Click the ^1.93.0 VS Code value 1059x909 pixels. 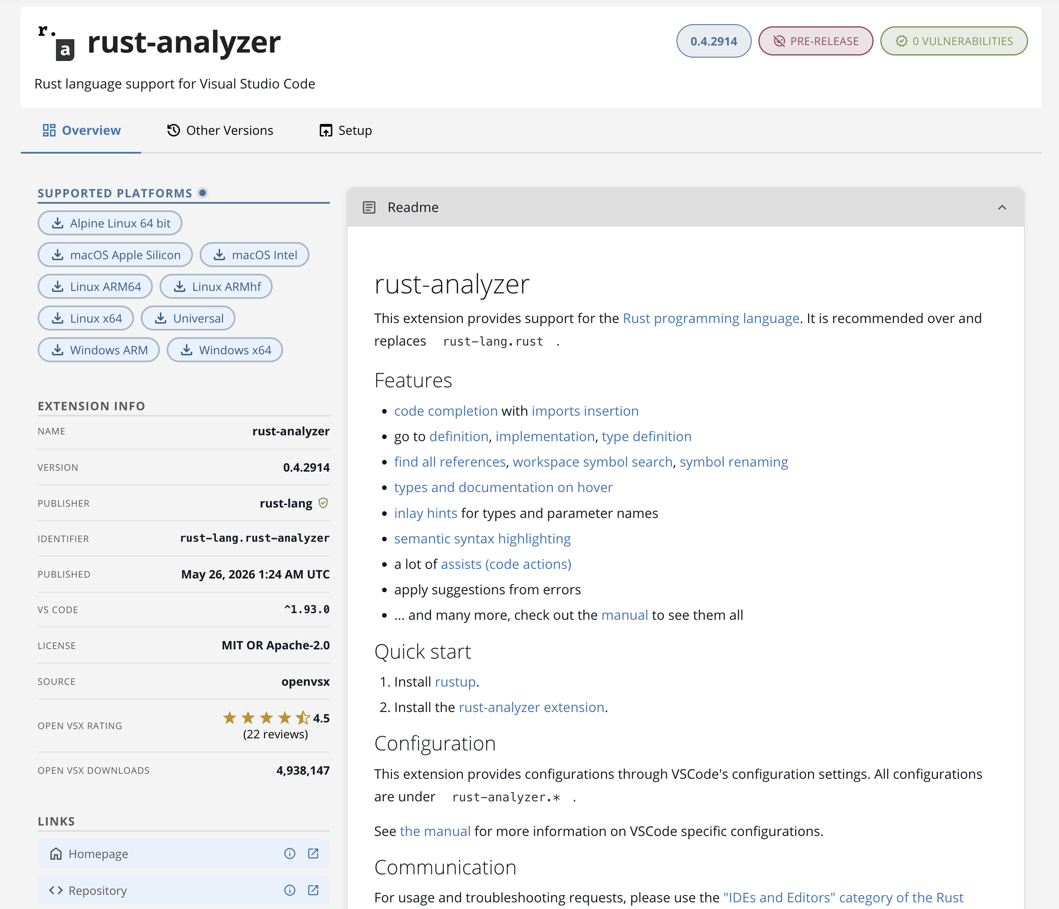tap(307, 609)
